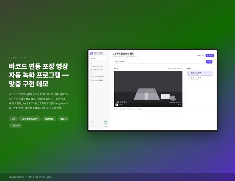
Task: Click the React technology tag
Action: pos(63,119)
